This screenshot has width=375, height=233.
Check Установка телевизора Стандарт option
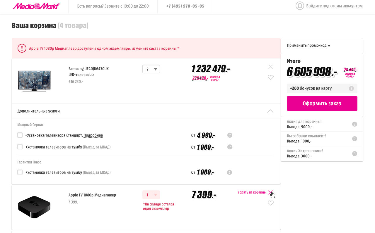(x=20, y=135)
